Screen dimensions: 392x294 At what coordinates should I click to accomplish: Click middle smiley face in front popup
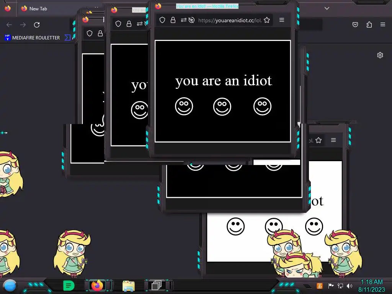222,106
